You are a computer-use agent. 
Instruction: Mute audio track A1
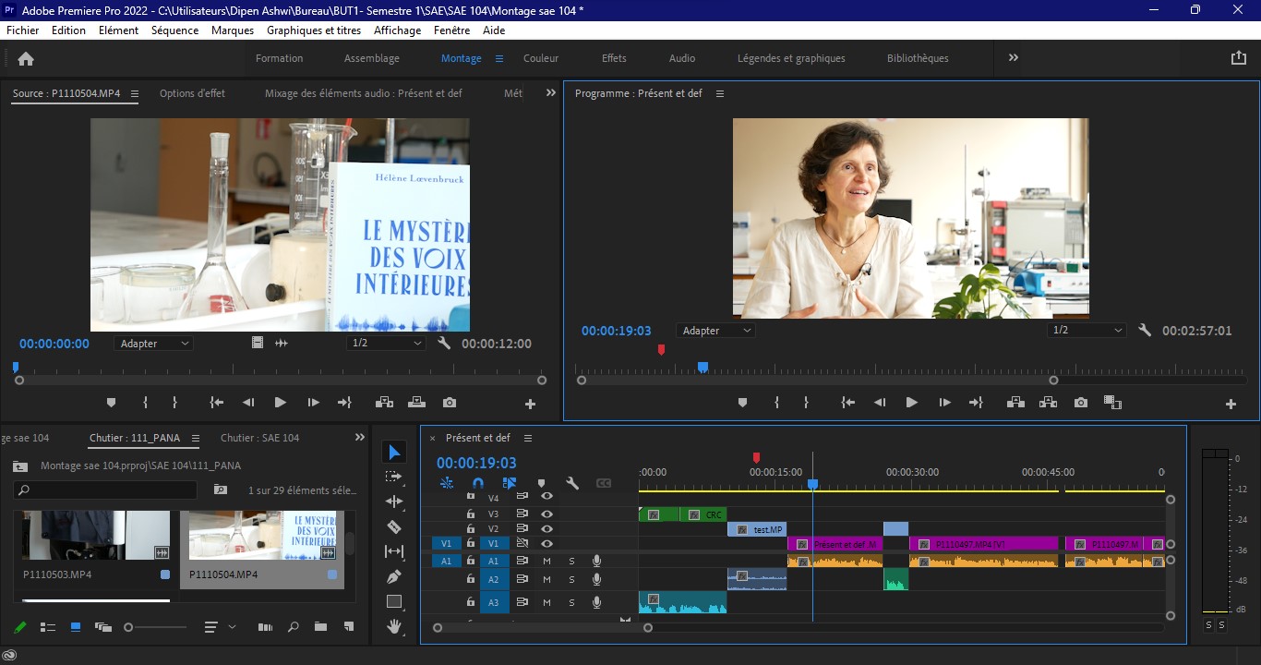coord(546,561)
